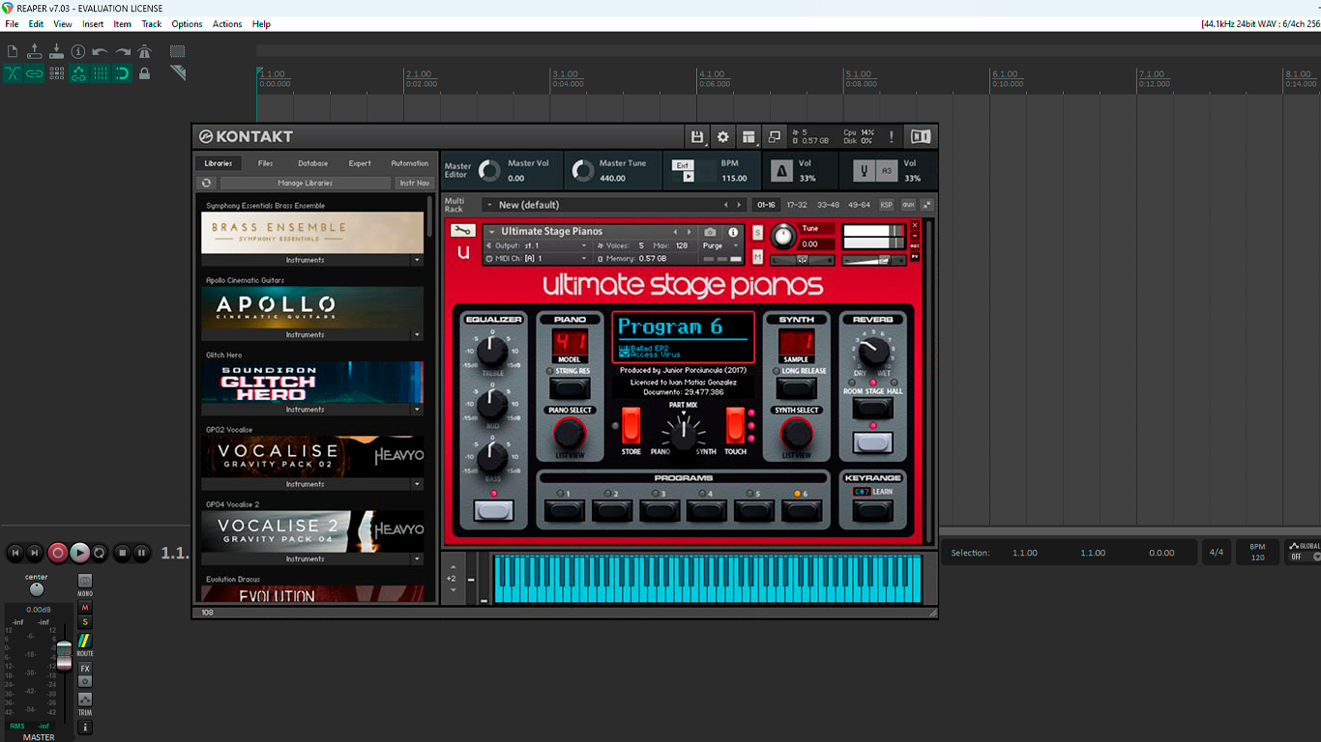1321x742 pixels.
Task: Expand Glitch Hero Instruments dropdown arrow
Action: click(x=418, y=410)
